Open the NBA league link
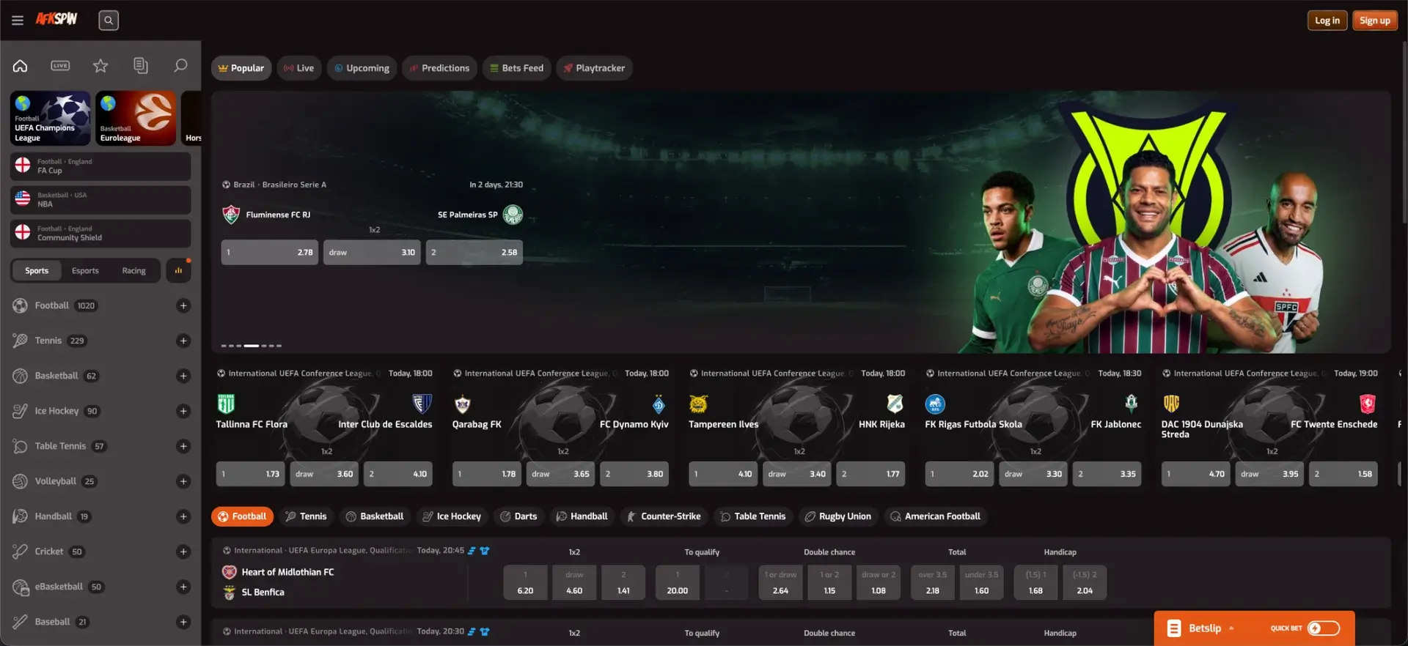This screenshot has width=1408, height=646. [100, 200]
